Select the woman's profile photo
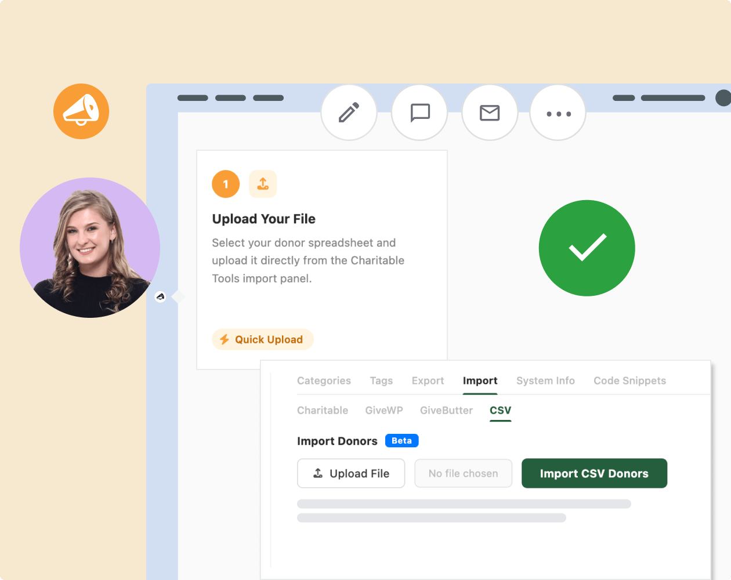731x580 pixels. click(89, 248)
